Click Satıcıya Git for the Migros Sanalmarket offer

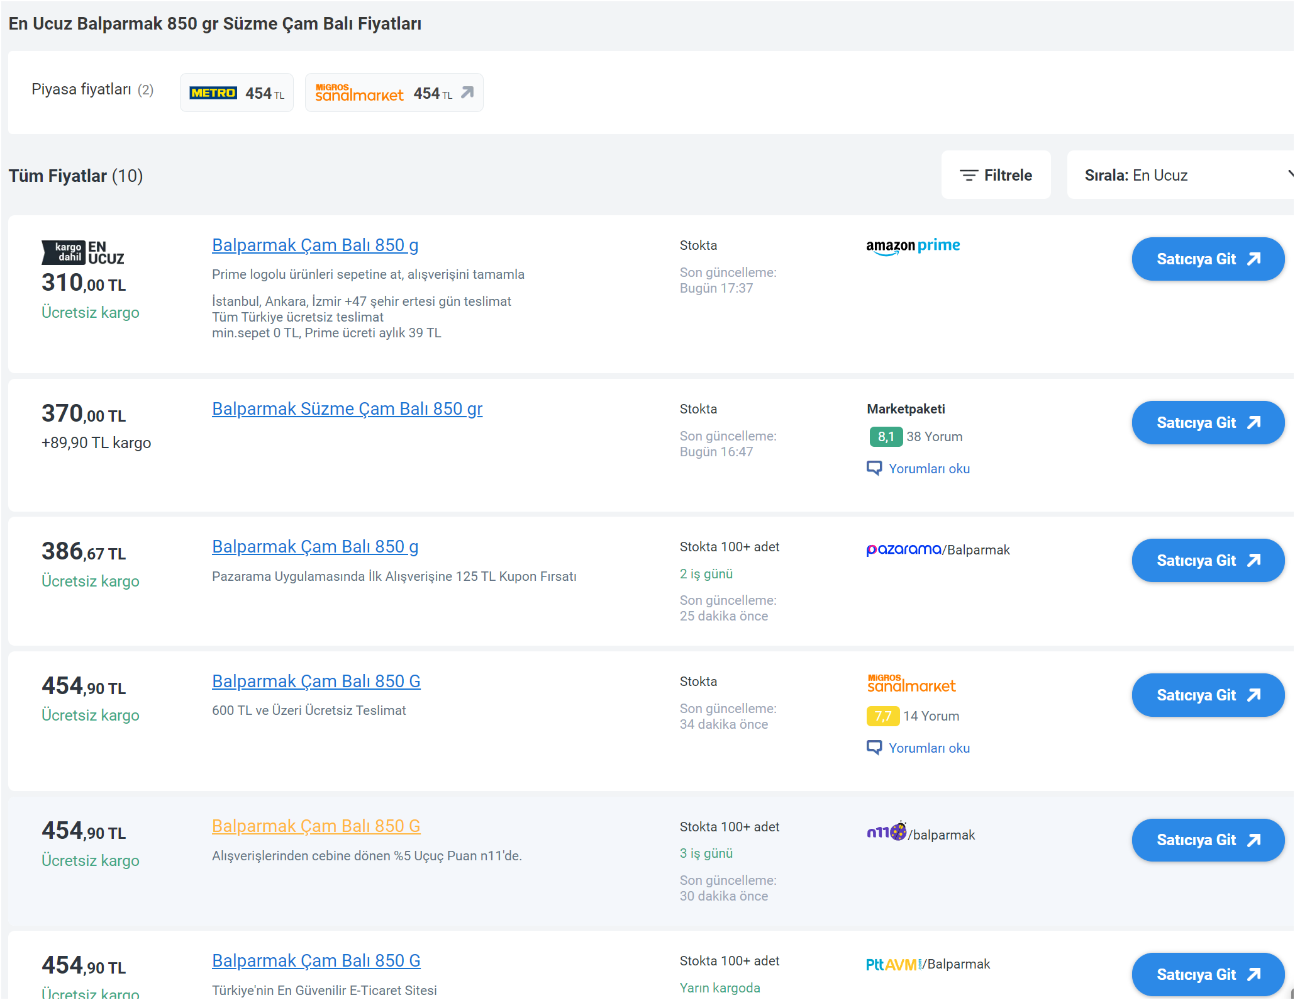1208,695
